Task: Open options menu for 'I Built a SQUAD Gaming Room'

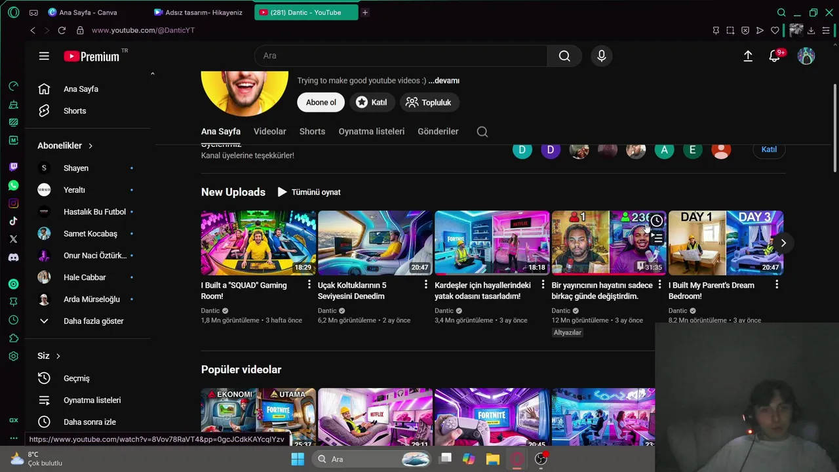Action: (x=309, y=285)
